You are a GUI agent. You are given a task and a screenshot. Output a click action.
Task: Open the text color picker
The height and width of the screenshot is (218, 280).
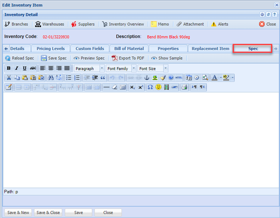click(215, 78)
